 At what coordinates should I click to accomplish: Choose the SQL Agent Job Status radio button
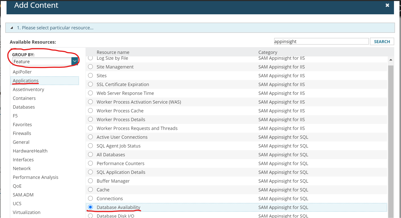click(x=91, y=146)
